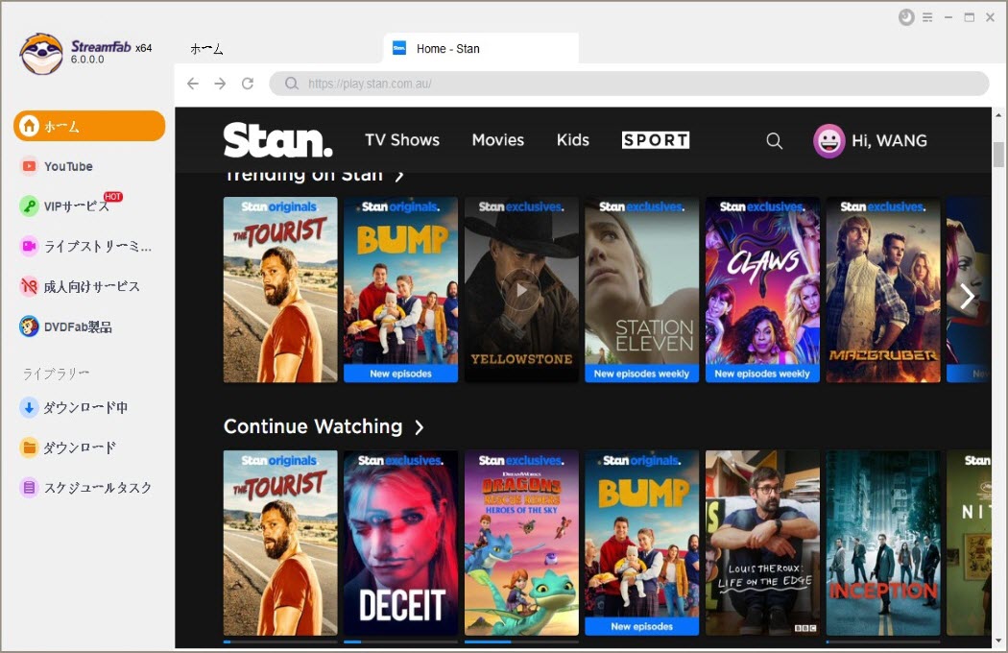
Task: Open the SPORT section
Action: (x=656, y=140)
